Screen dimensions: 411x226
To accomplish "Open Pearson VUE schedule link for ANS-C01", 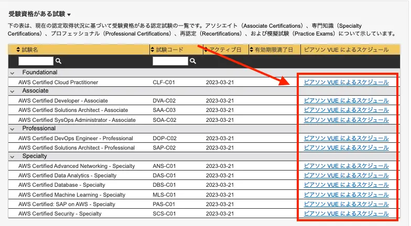I will tap(346, 166).
